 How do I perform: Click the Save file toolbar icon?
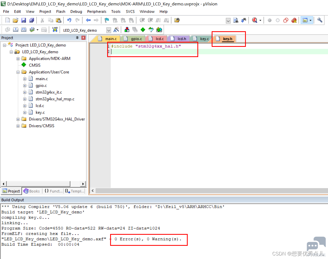(23, 20)
